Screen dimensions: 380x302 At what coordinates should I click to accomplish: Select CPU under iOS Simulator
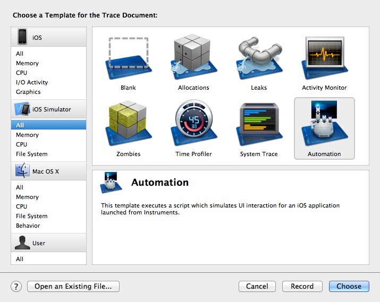click(x=22, y=144)
